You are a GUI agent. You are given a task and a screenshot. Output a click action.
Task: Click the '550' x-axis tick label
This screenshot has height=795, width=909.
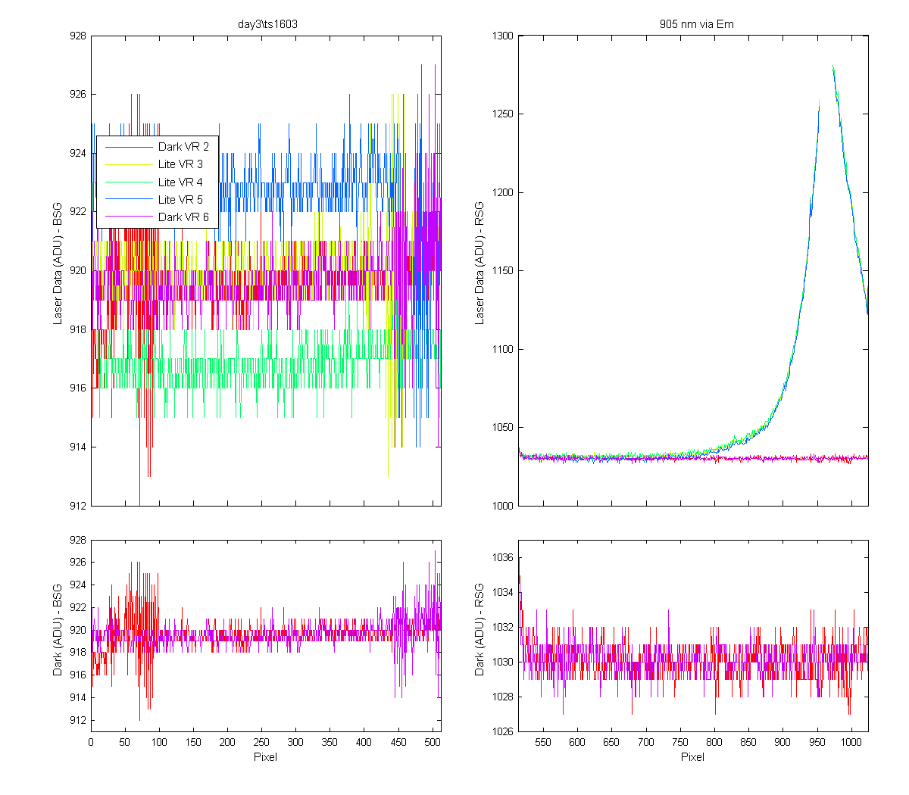pos(543,743)
